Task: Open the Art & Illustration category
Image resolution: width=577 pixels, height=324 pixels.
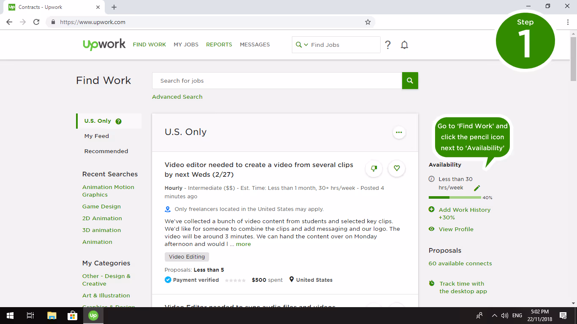Action: point(106,296)
